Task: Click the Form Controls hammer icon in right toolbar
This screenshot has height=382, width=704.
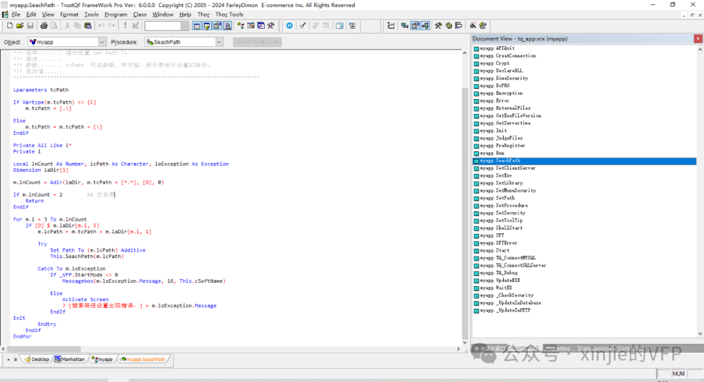Action: point(438,26)
